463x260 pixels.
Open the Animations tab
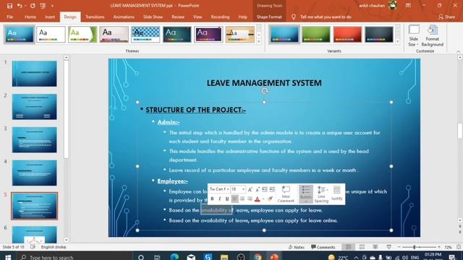click(124, 17)
